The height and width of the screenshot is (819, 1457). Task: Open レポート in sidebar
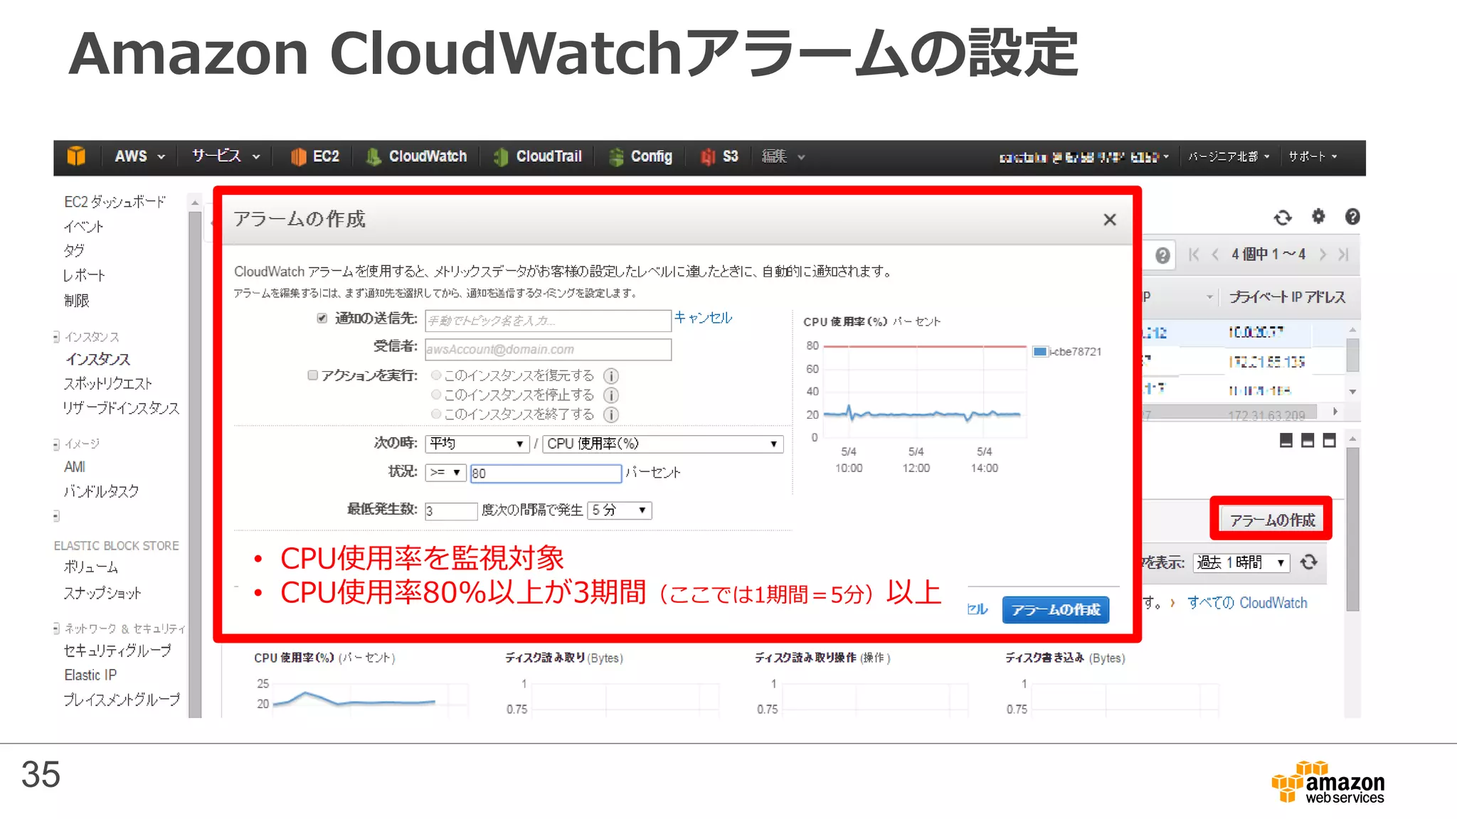84,275
